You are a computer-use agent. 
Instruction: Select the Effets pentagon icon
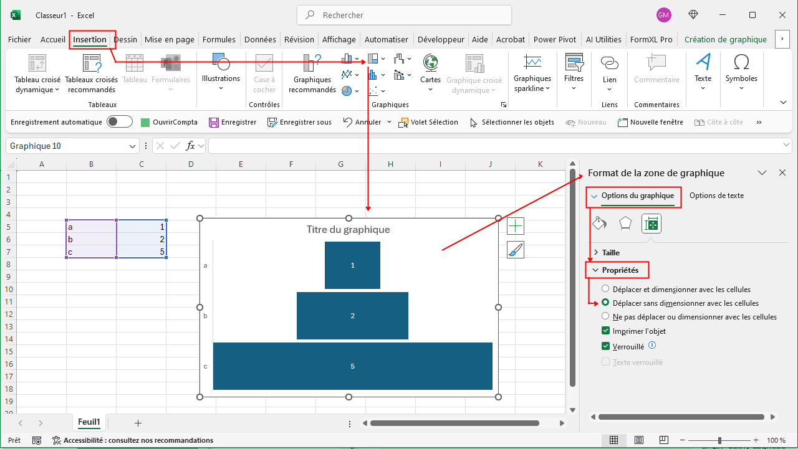pos(625,224)
